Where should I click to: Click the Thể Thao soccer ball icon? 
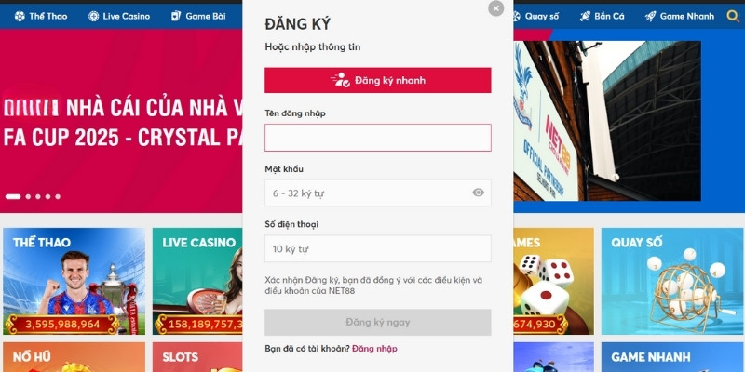pos(20,16)
